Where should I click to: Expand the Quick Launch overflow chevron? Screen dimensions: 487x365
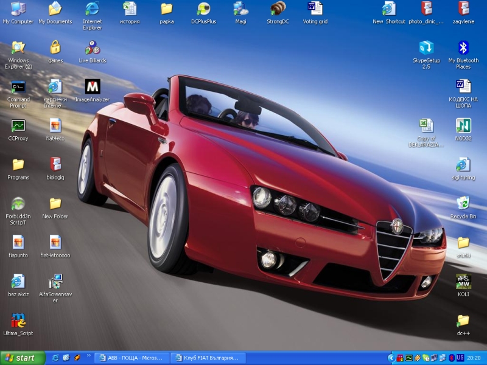point(89,356)
